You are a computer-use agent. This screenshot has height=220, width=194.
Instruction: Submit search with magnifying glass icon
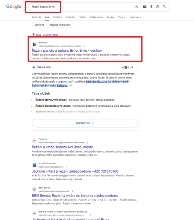point(164,7)
